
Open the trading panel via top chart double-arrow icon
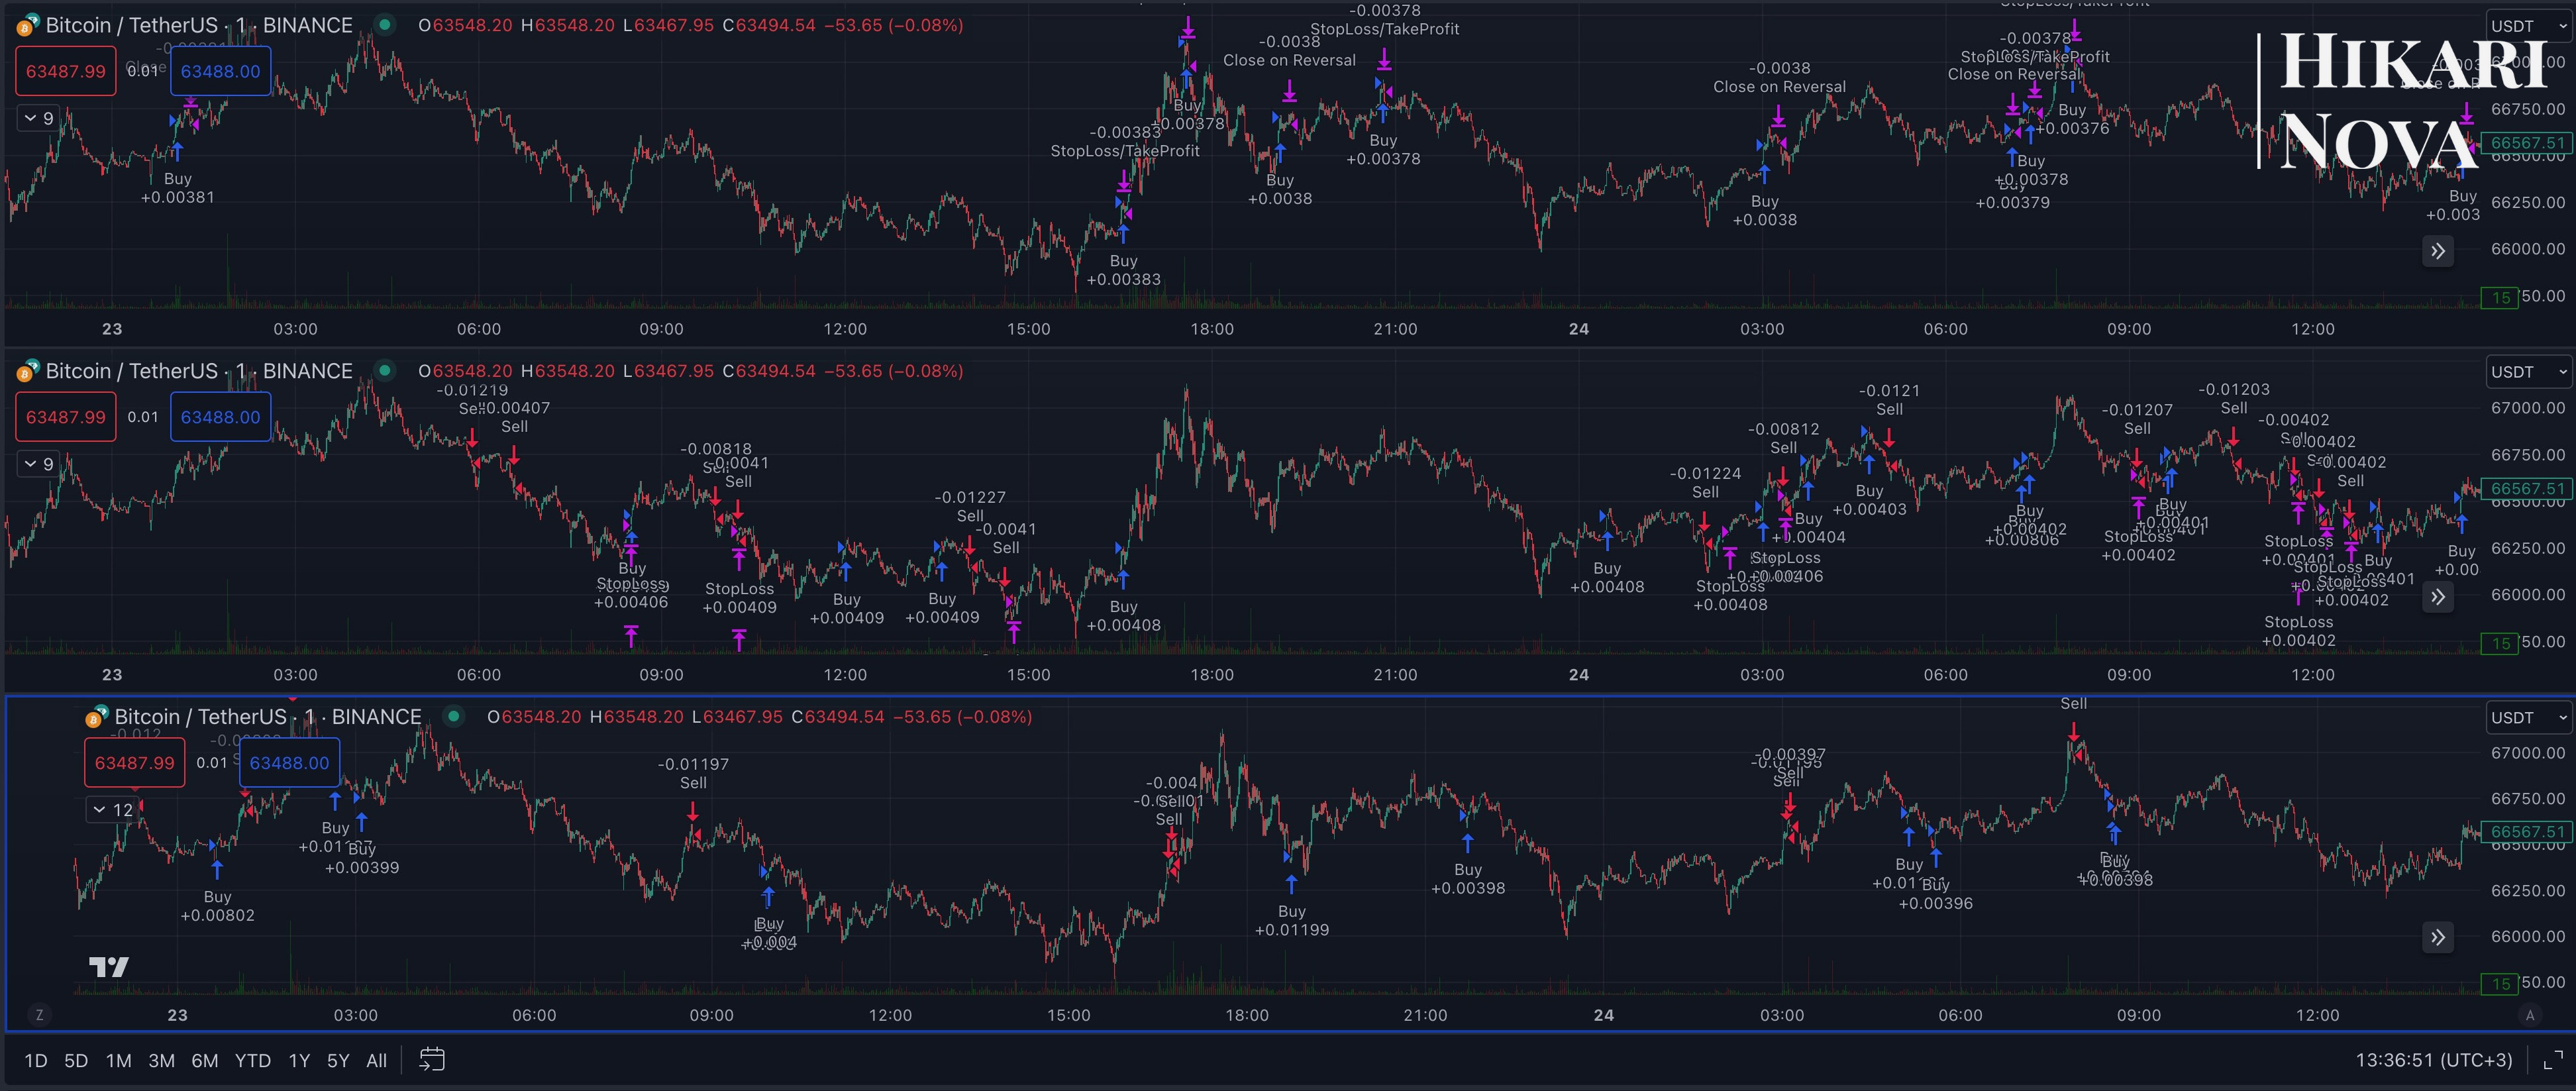click(x=2438, y=251)
